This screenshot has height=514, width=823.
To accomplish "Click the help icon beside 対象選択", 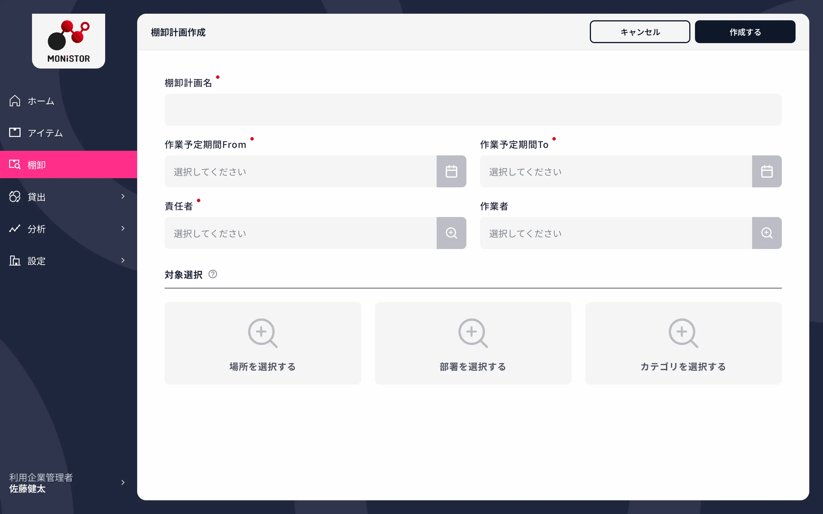I will click(213, 274).
